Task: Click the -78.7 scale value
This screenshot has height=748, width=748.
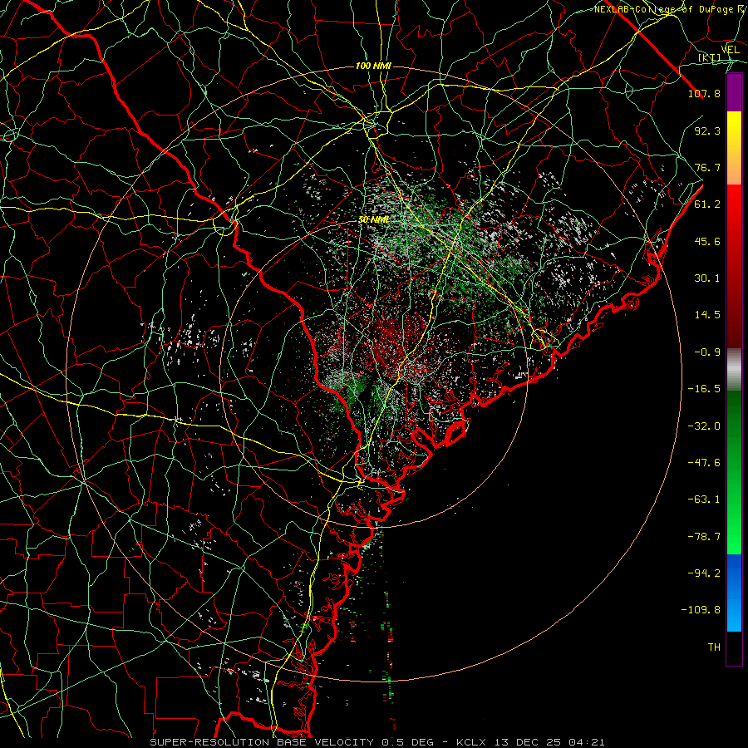Action: [704, 537]
